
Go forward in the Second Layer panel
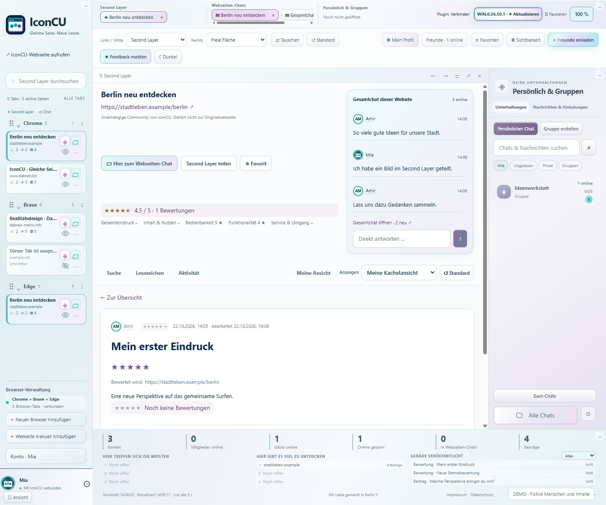(445, 76)
